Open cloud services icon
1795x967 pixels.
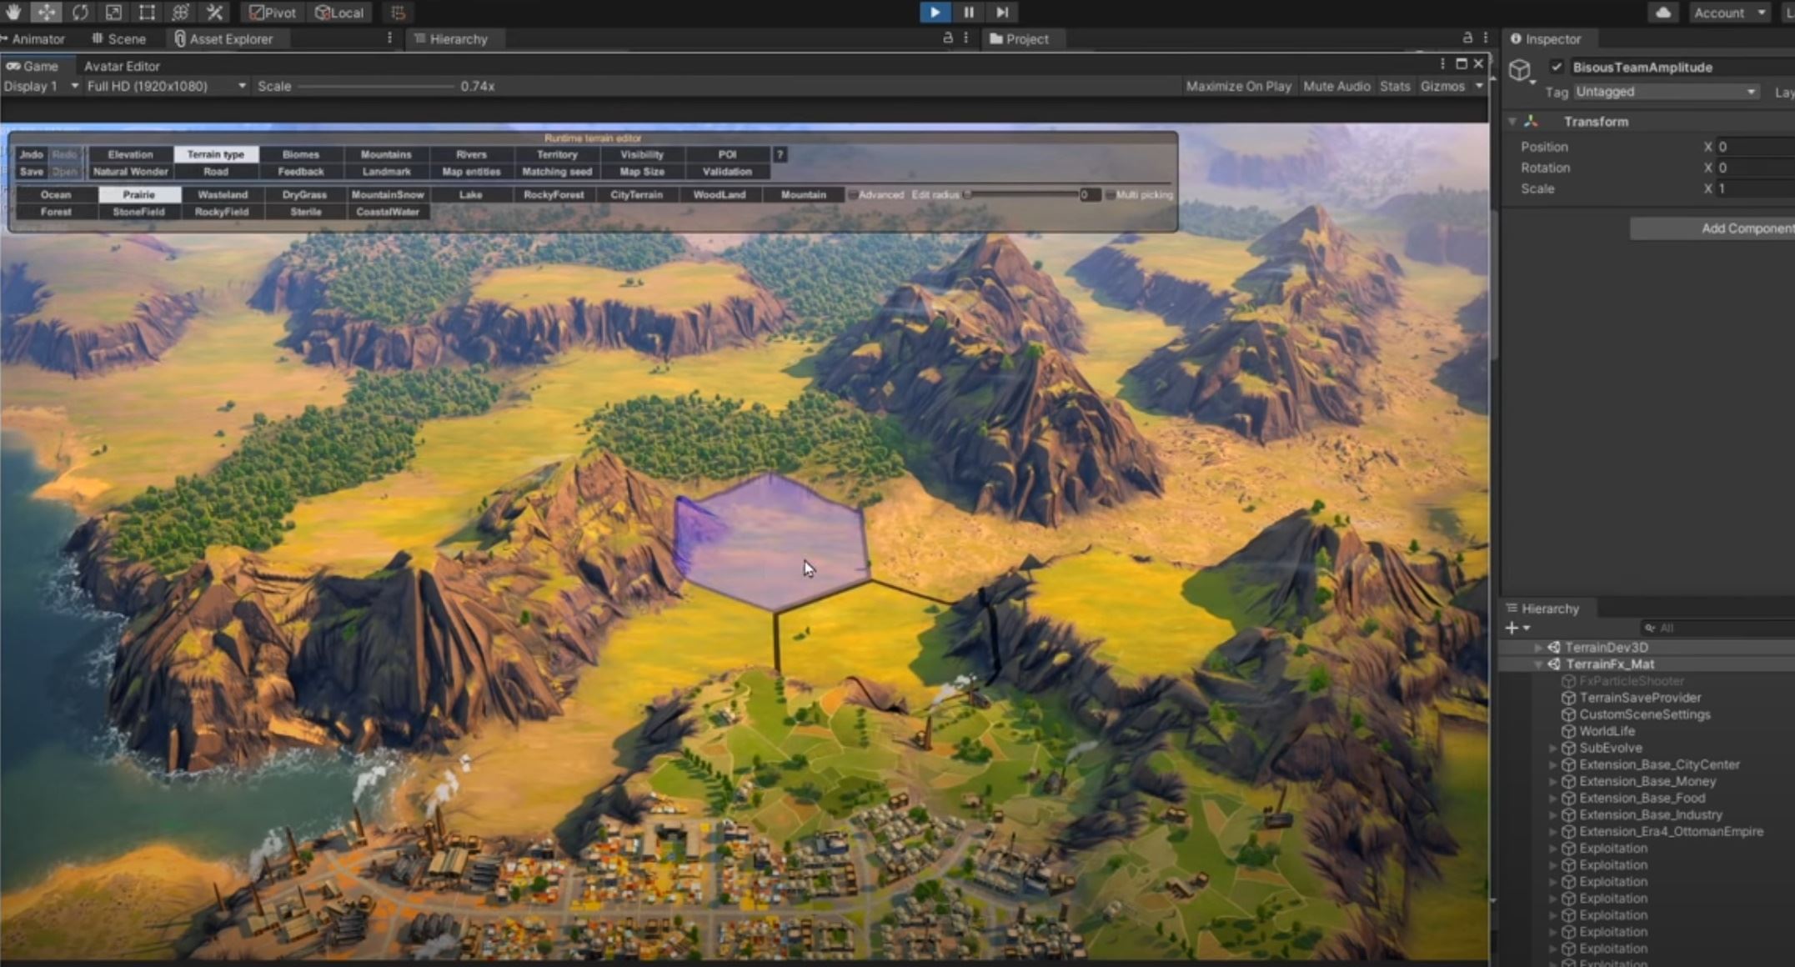point(1663,13)
